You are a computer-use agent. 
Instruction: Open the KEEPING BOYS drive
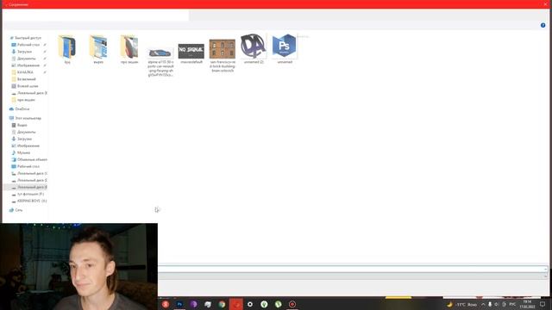[29, 201]
